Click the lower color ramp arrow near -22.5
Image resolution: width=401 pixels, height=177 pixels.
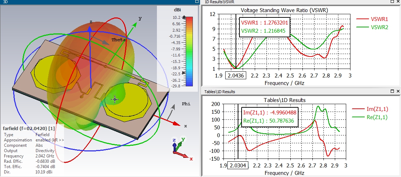tap(183, 73)
